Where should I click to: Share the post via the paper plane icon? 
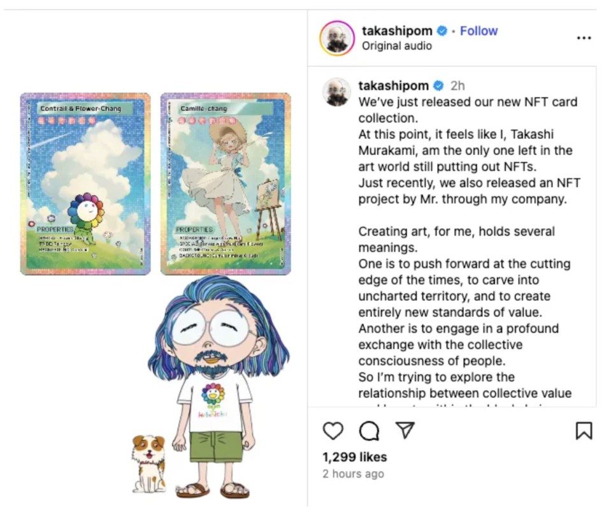406,431
